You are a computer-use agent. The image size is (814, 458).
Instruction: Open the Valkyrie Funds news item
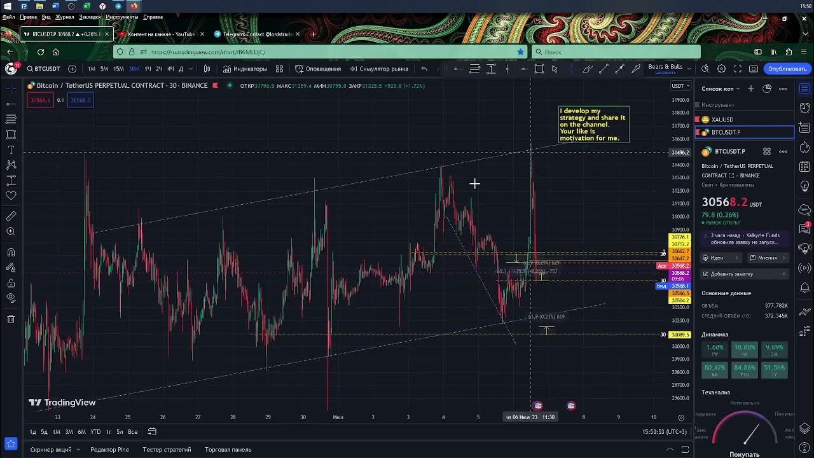point(745,239)
